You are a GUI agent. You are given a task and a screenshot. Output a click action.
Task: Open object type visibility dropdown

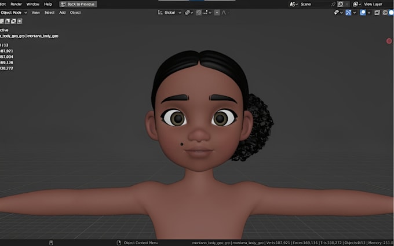(x=338, y=13)
